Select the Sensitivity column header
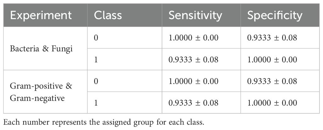Viewport: 323px width, 130px height. tap(201, 15)
